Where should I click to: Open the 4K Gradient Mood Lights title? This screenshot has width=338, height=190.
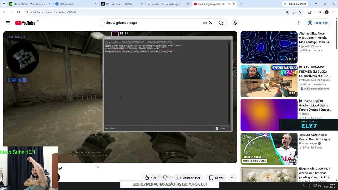click(x=315, y=105)
